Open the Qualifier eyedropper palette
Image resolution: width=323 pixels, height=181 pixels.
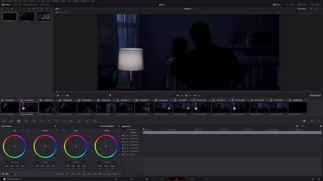click(49, 121)
